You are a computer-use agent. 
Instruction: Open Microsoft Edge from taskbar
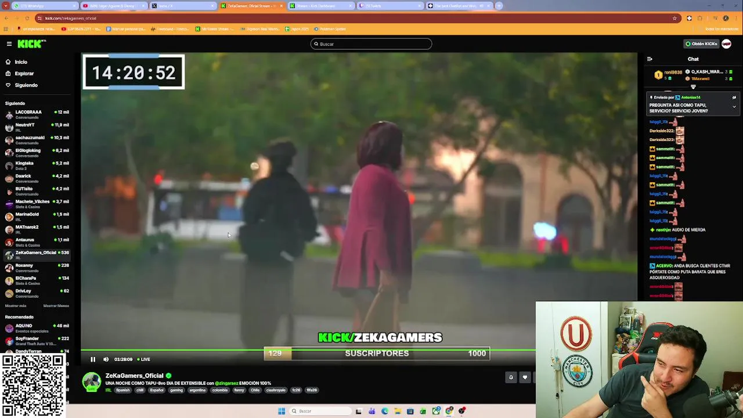(385, 411)
